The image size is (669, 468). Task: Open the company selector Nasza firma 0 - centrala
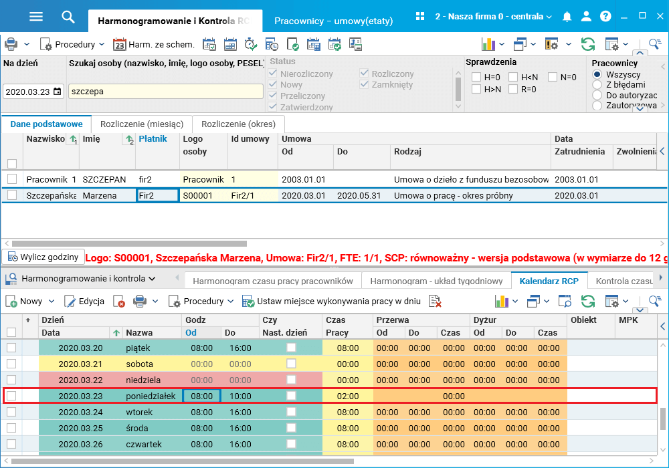(x=492, y=17)
